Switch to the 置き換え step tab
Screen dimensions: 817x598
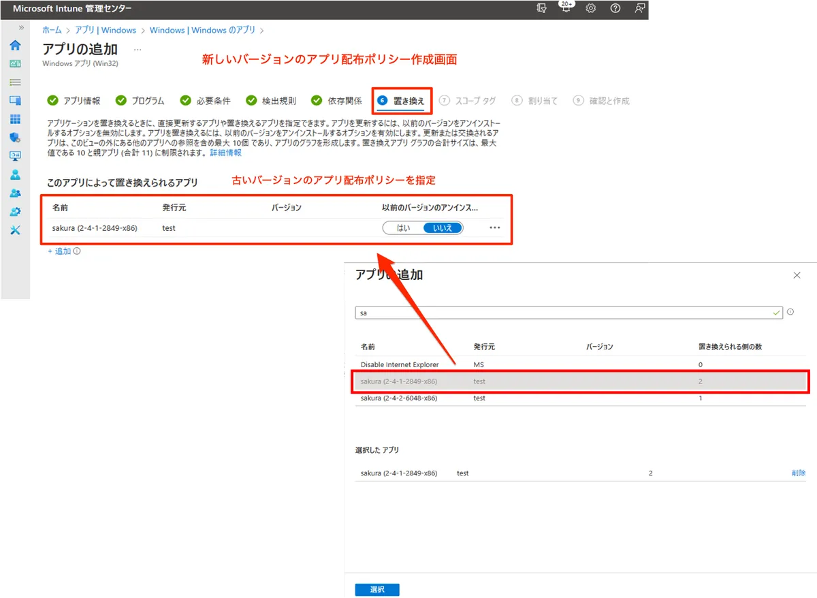pos(402,101)
